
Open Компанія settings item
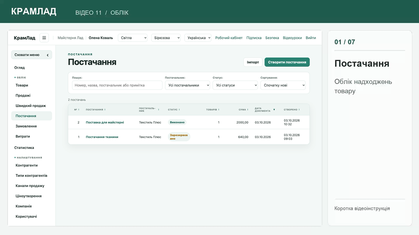point(23,206)
